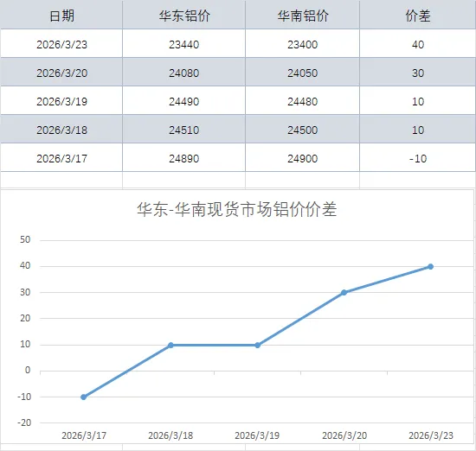The width and height of the screenshot is (476, 451).
Task: Select the price difference cell 30
Action: [418, 73]
